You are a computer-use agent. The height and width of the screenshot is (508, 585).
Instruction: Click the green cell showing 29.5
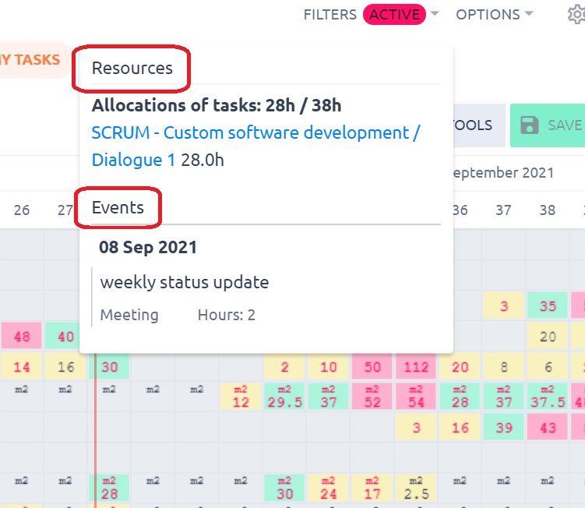[285, 397]
